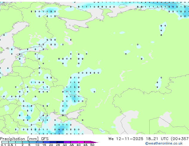Pick the 1–2 mm legend color swatch
Screen dimensions: 189x146
coord(19,142)
